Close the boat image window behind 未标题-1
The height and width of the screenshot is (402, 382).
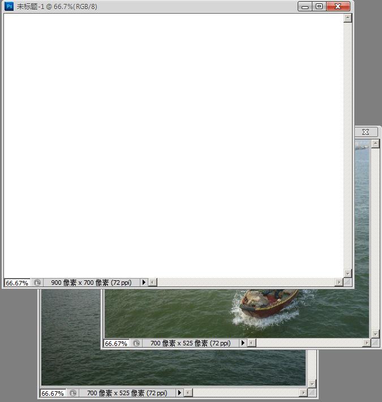[x=366, y=132]
